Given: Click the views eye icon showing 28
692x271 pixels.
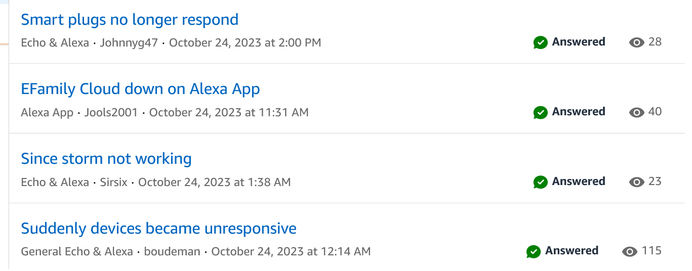Looking at the screenshot, I should click(636, 42).
